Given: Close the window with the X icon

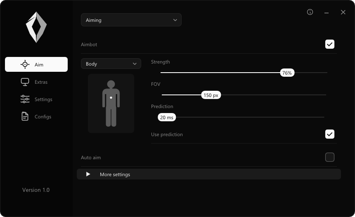Looking at the screenshot, I should [x=343, y=12].
